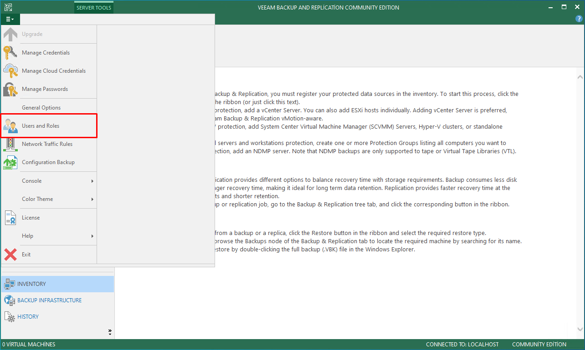Select Manage Passwords menu item
This screenshot has width=585, height=350.
(49, 89)
